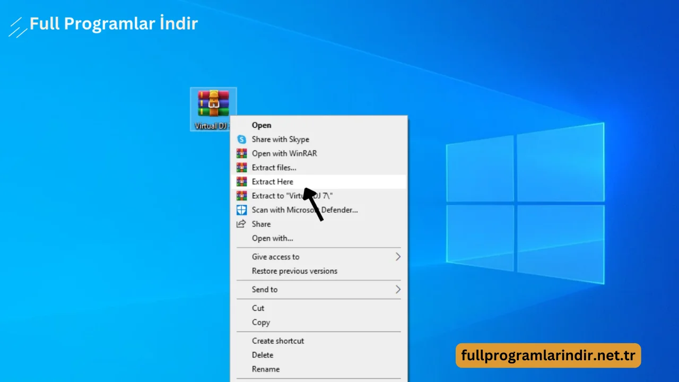The image size is (679, 382).
Task: Click WinRAR icon beside Extract to Virtual DJ
Action: [x=242, y=196]
